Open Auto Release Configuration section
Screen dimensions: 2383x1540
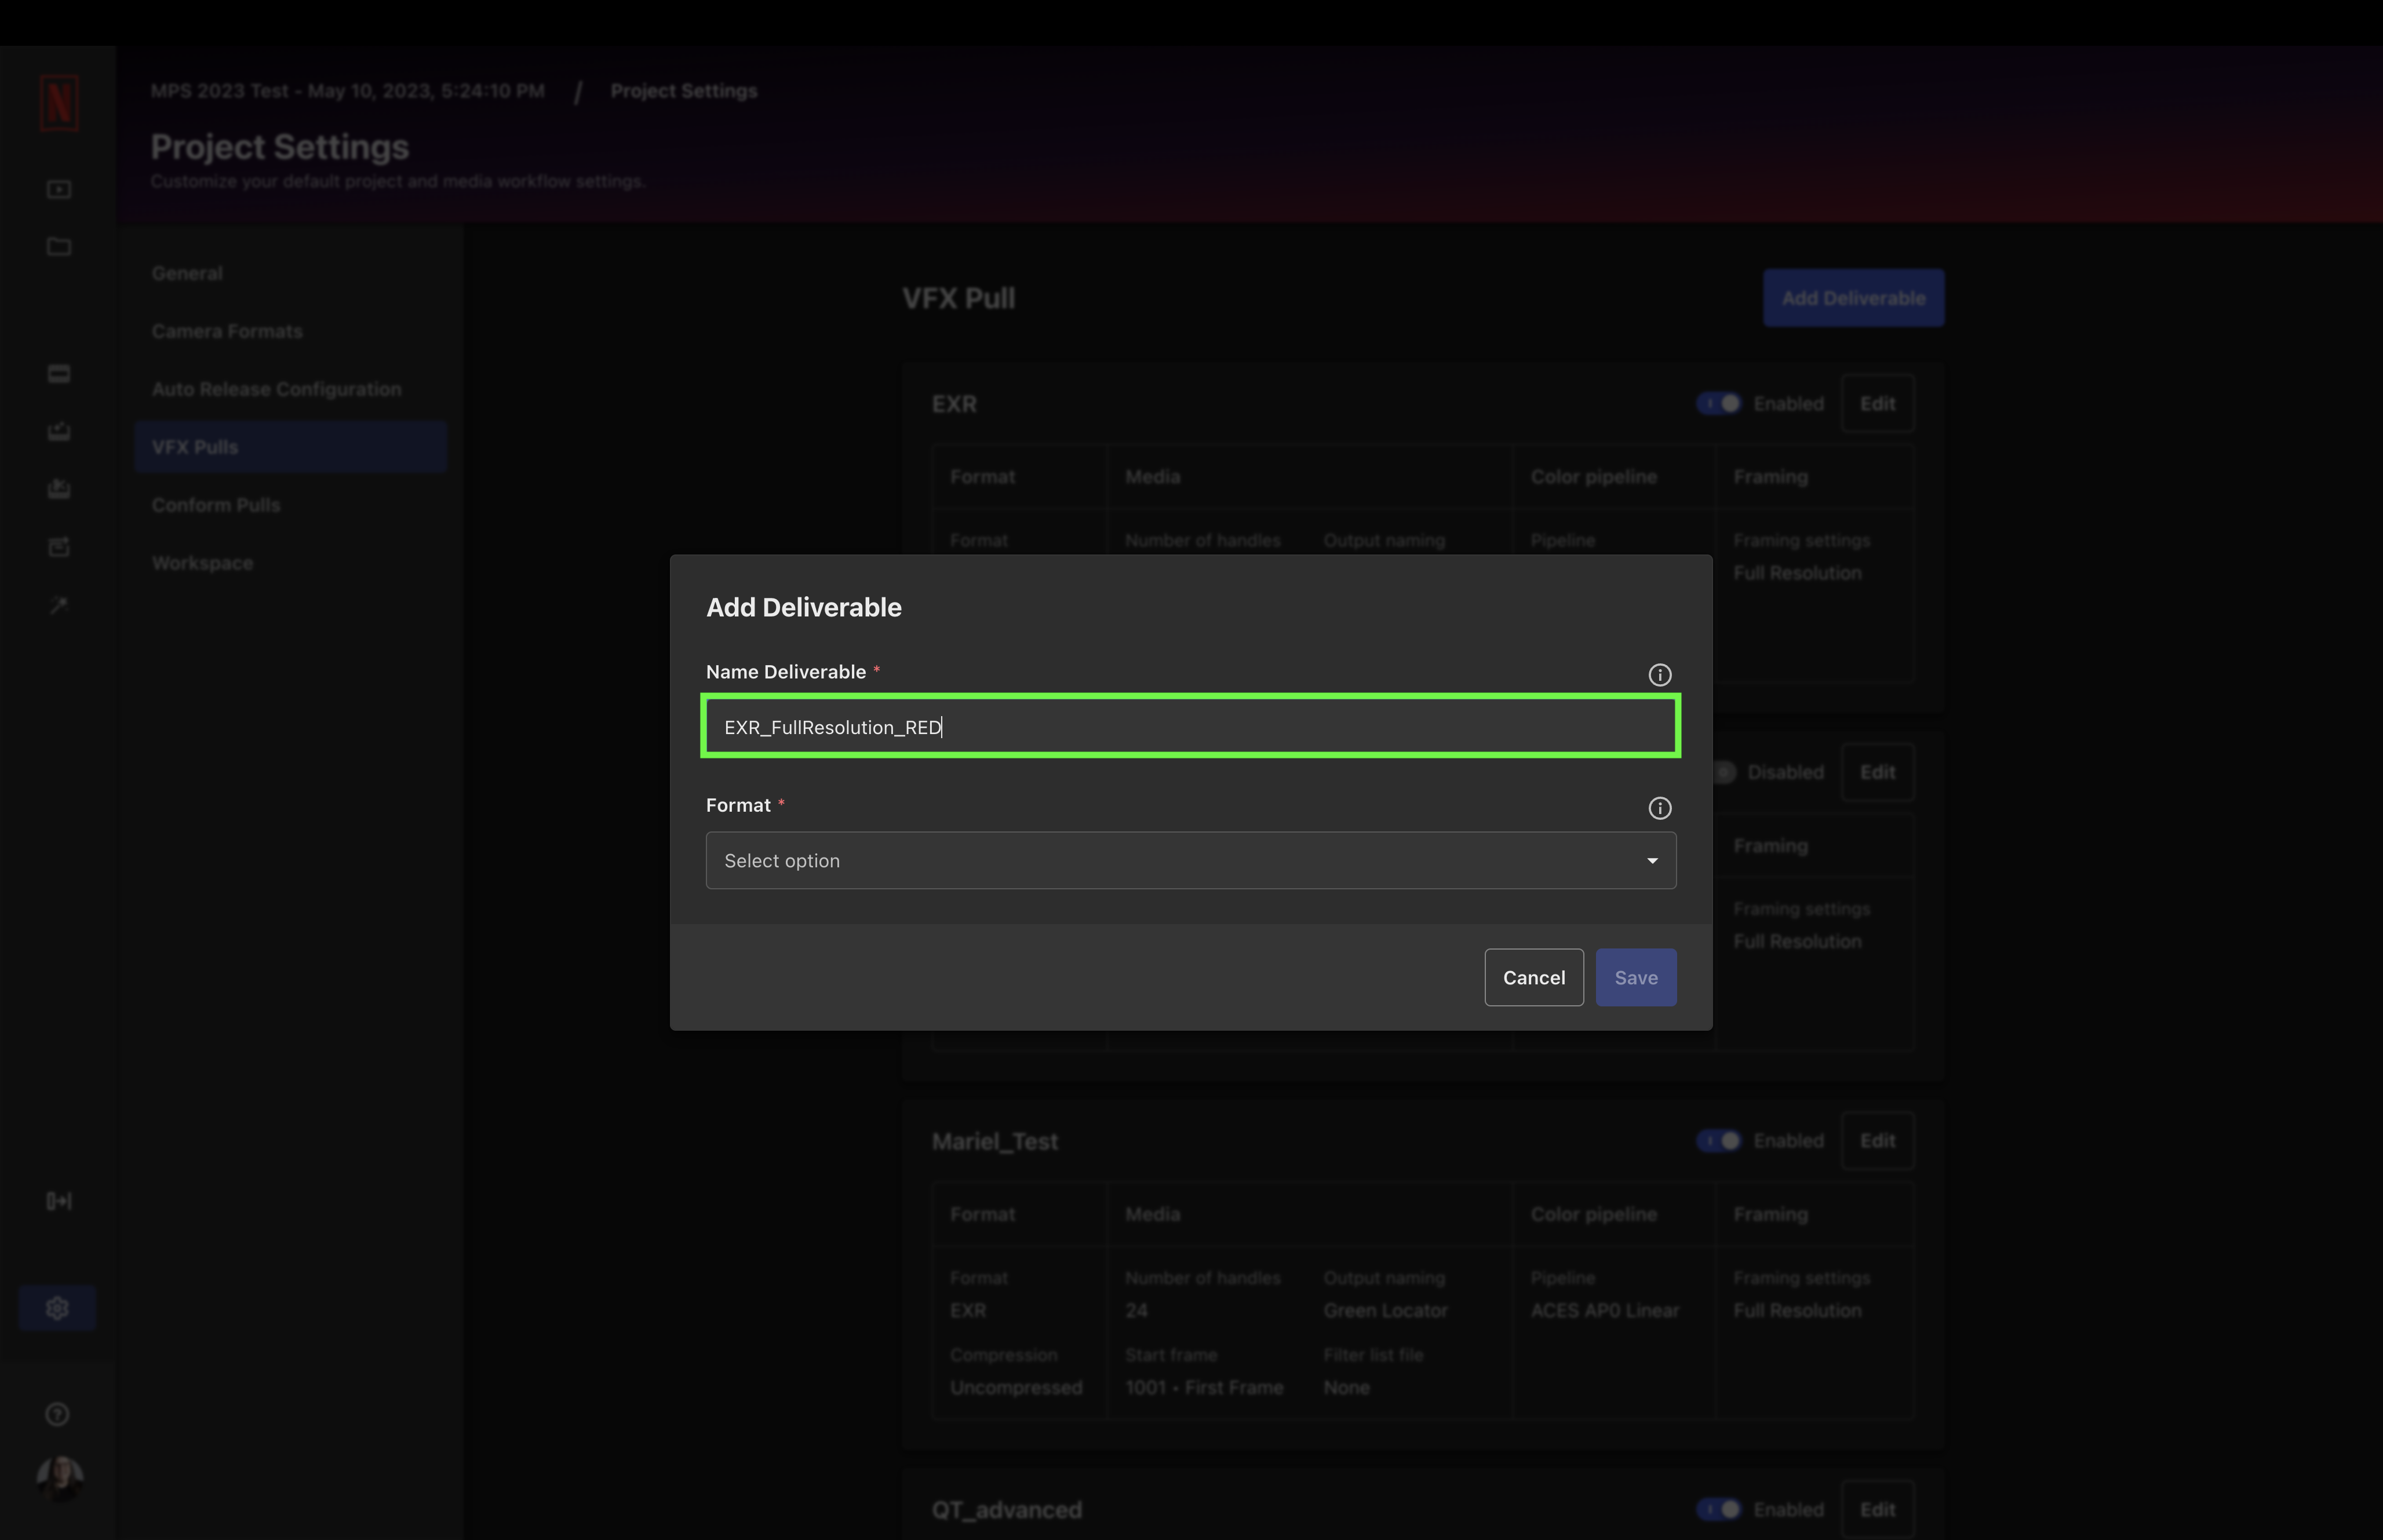pyautogui.click(x=290, y=389)
